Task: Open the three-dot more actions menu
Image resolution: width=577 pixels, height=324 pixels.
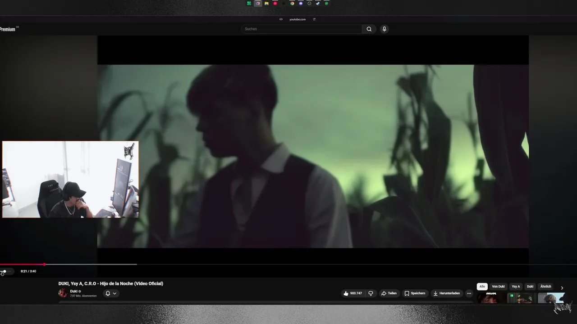Action: tap(469, 293)
